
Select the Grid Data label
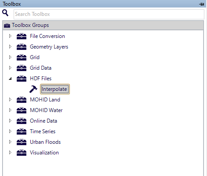(41, 68)
